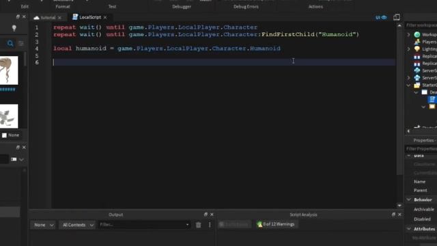Expand the Workspace tree node
Viewport: 437px width, 246px height.
pyautogui.click(x=408, y=35)
